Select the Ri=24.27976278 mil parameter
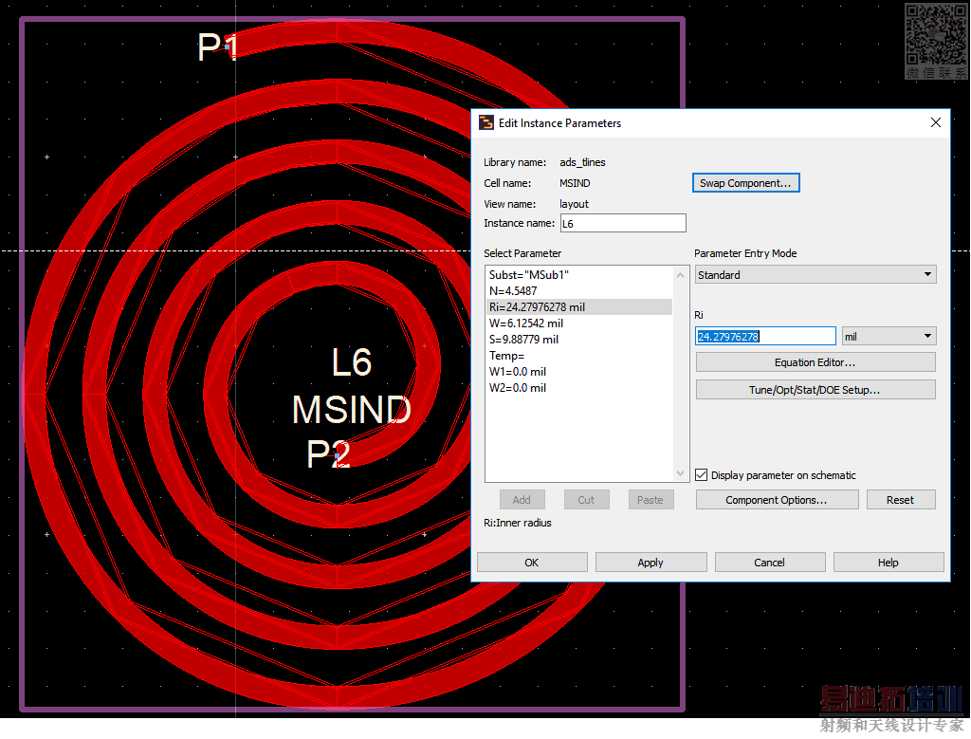 click(579, 306)
